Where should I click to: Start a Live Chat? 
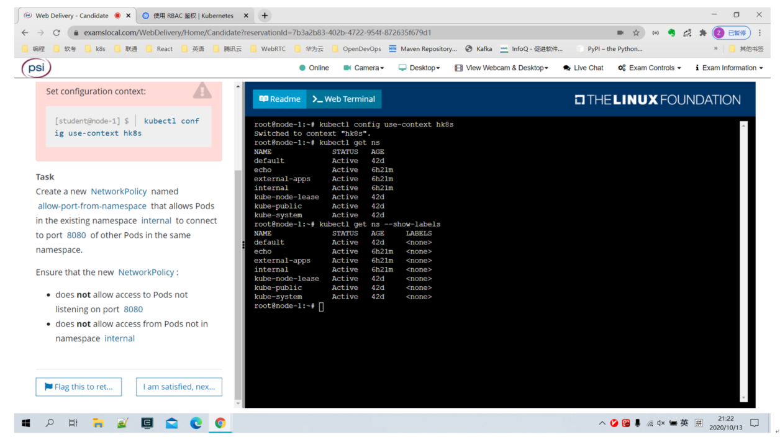583,68
